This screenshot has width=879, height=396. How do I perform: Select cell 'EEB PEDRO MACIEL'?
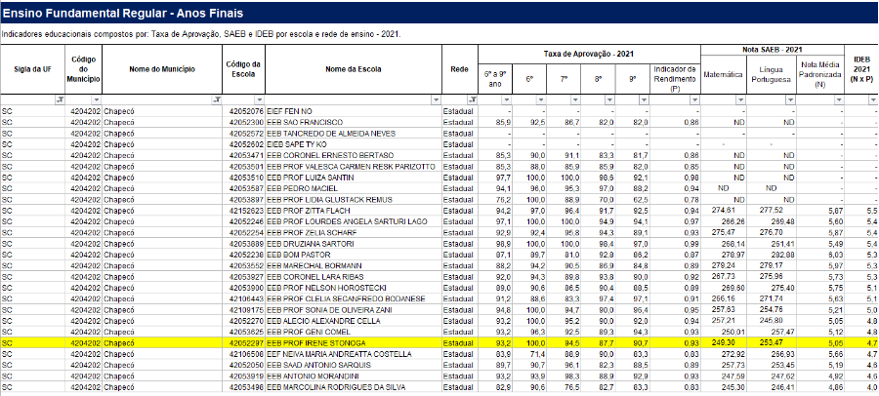pyautogui.click(x=354, y=189)
